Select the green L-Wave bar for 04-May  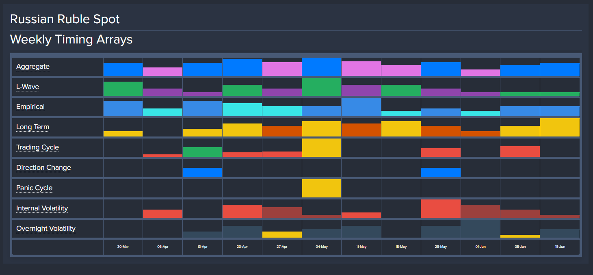(321, 87)
